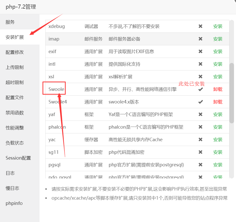Install the phalcon extension
This screenshot has height=222, width=236.
(x=218, y=127)
